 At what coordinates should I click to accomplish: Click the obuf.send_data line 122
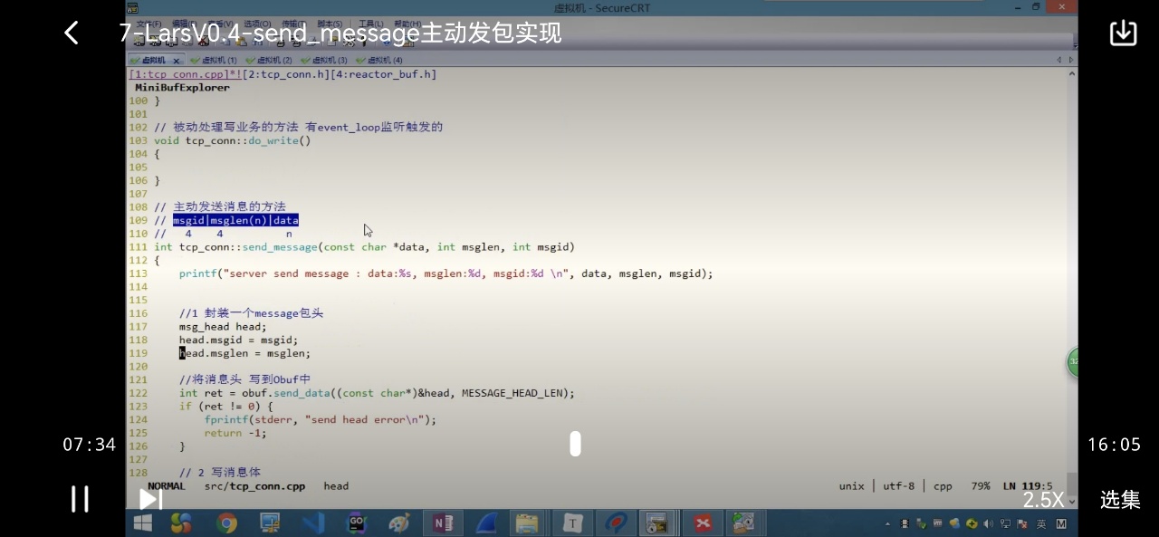tap(377, 393)
